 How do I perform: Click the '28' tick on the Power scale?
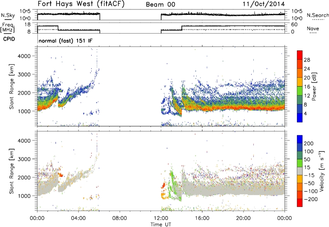click(307, 60)
